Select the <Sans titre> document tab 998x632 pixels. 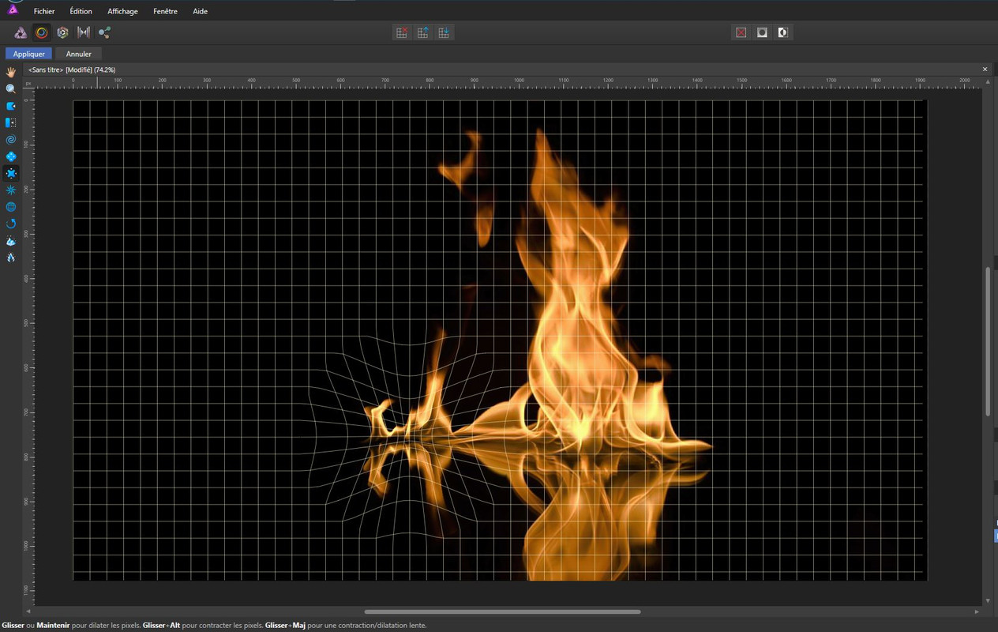tap(72, 70)
